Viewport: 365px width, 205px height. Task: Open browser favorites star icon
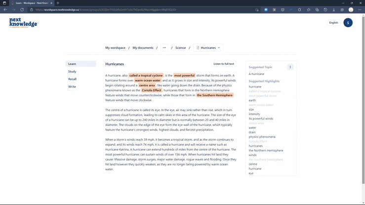[x=309, y=10]
